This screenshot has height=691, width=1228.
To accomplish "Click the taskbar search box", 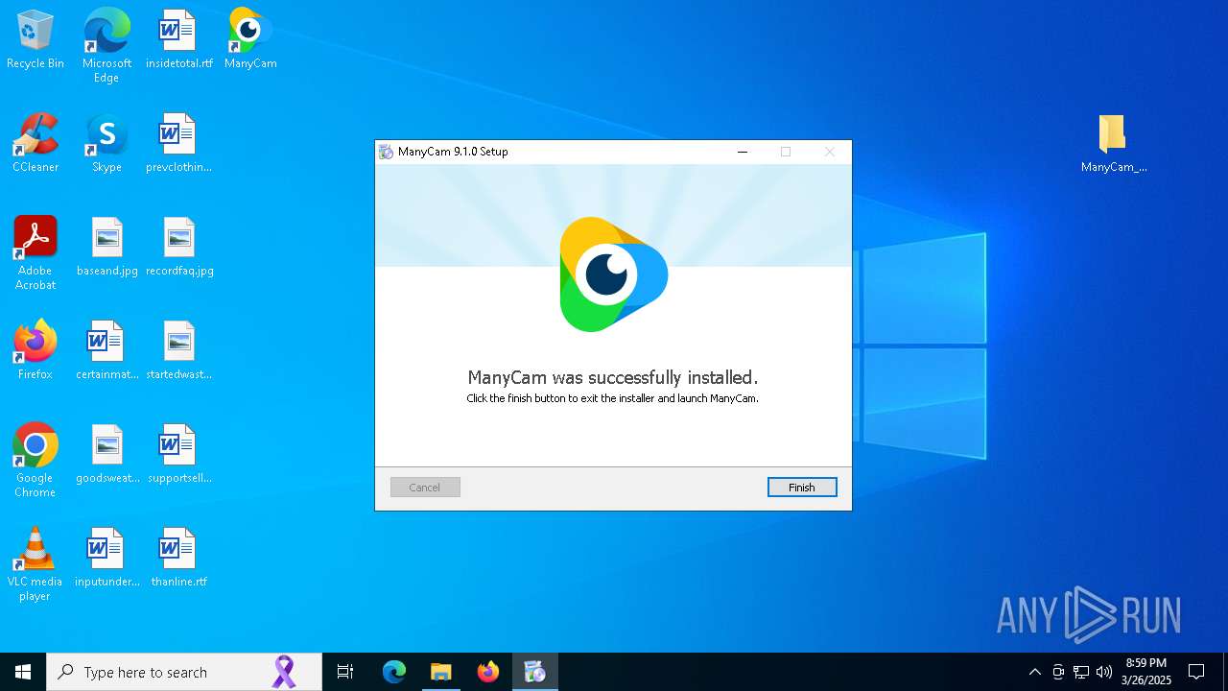I will [184, 672].
